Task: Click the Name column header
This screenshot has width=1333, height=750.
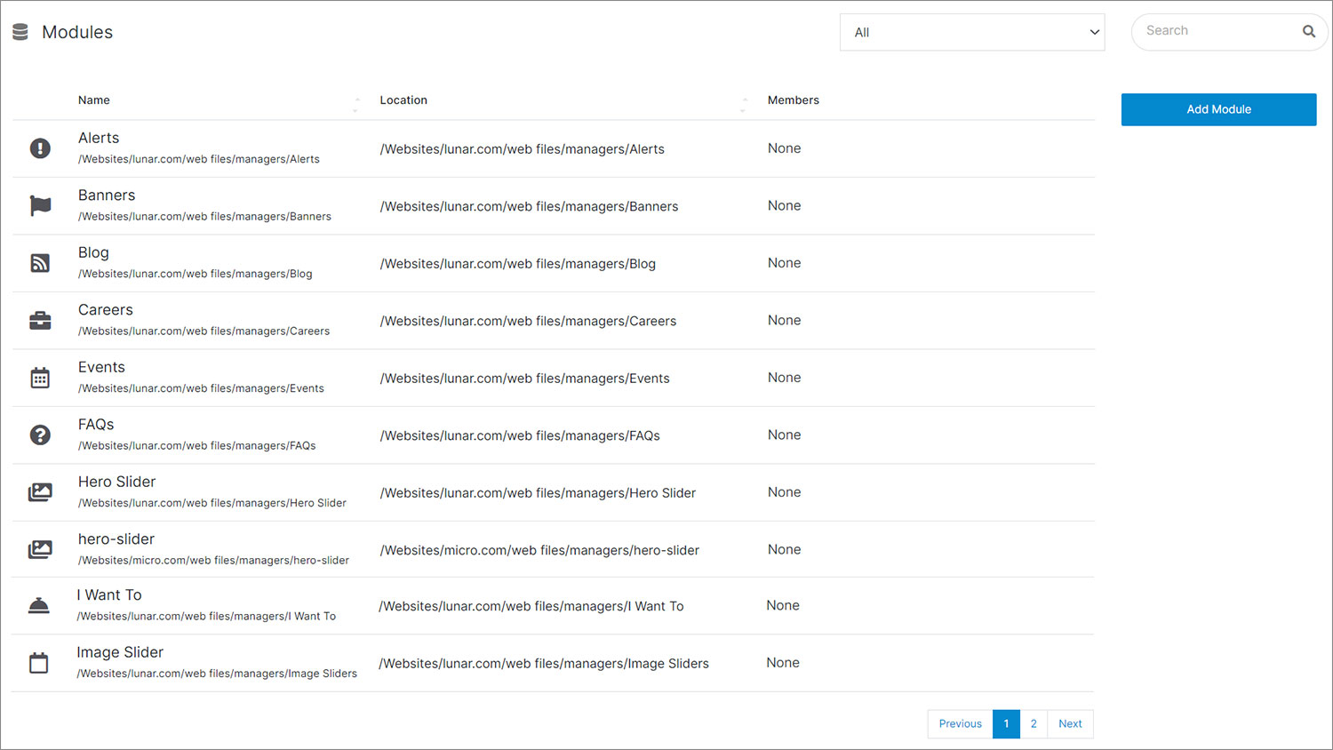Action: point(94,100)
